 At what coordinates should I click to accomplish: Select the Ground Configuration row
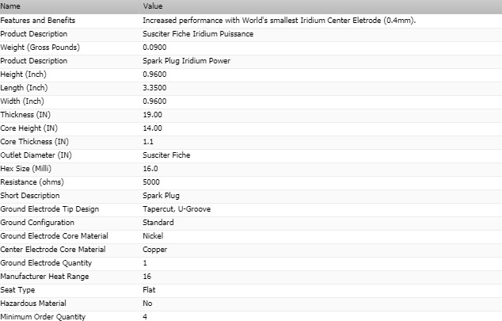click(x=251, y=223)
